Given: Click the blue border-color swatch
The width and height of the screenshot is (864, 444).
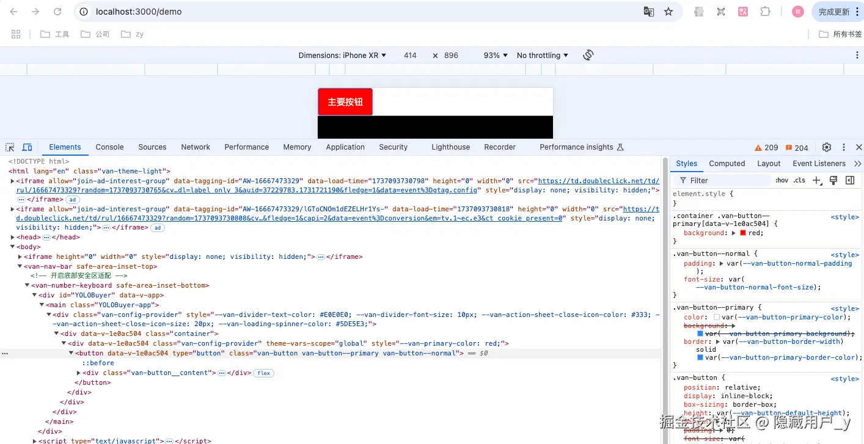Looking at the screenshot, I should pos(700,357).
